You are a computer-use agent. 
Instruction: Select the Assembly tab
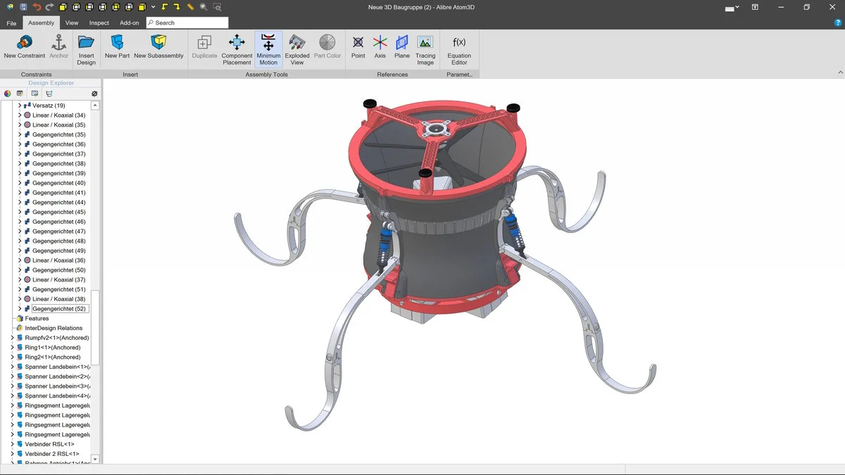click(x=41, y=23)
